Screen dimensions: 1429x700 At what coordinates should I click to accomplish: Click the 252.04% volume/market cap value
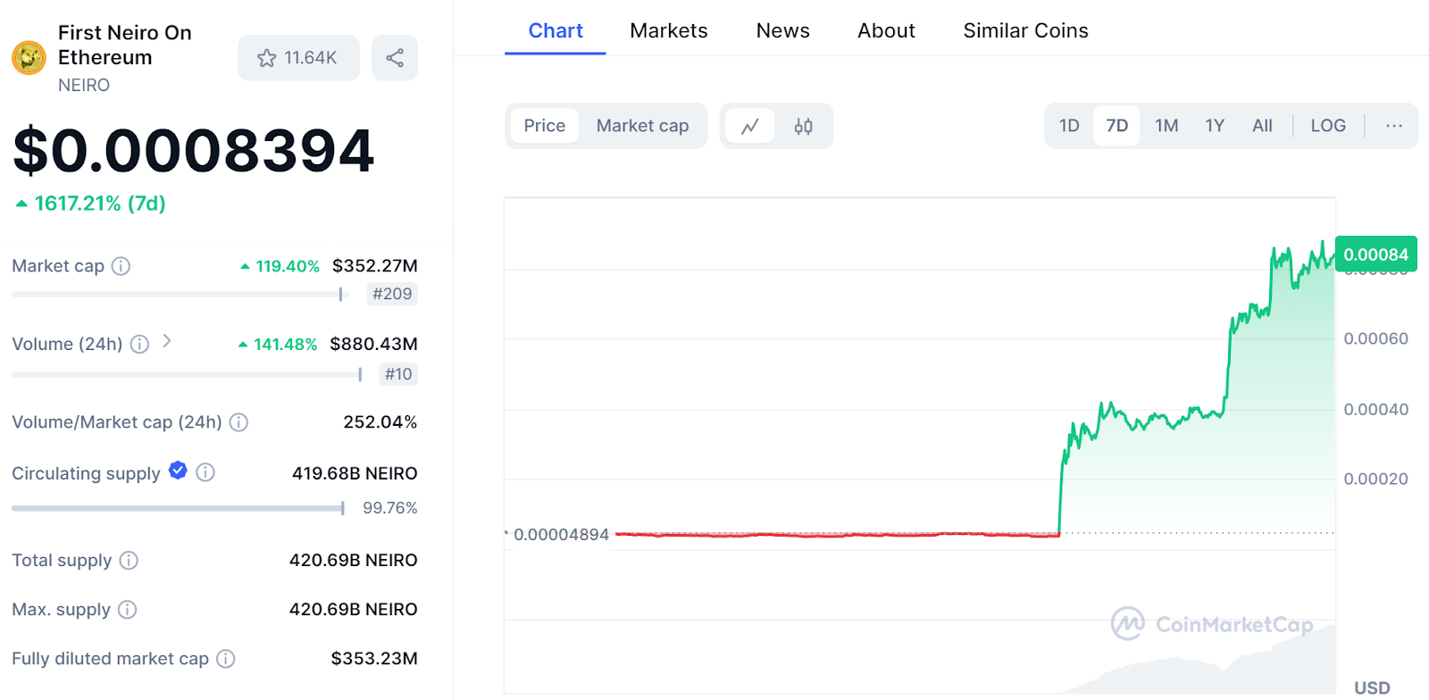click(x=380, y=422)
